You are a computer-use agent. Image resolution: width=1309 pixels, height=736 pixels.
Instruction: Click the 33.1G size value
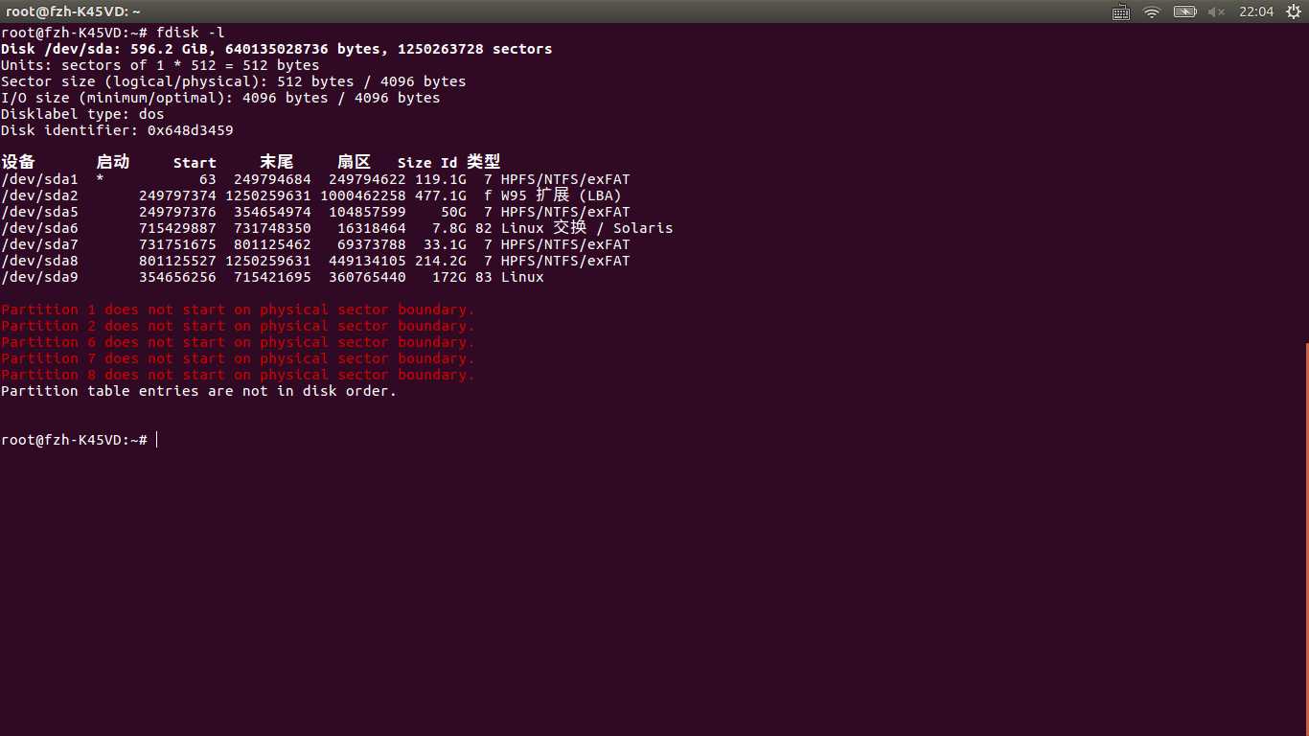click(x=445, y=244)
